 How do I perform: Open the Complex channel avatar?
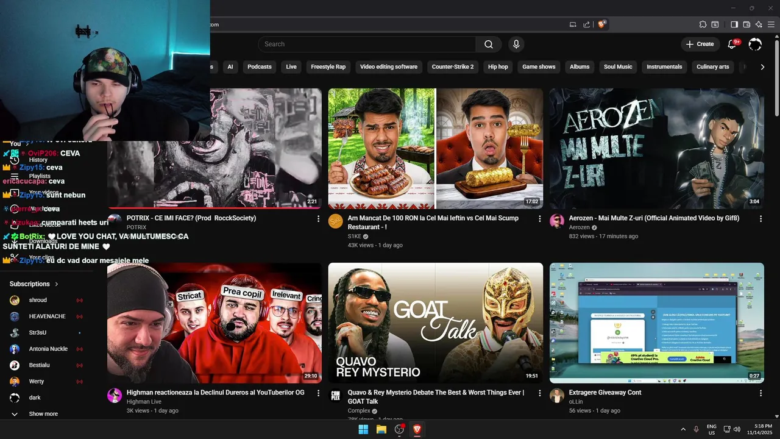(336, 395)
